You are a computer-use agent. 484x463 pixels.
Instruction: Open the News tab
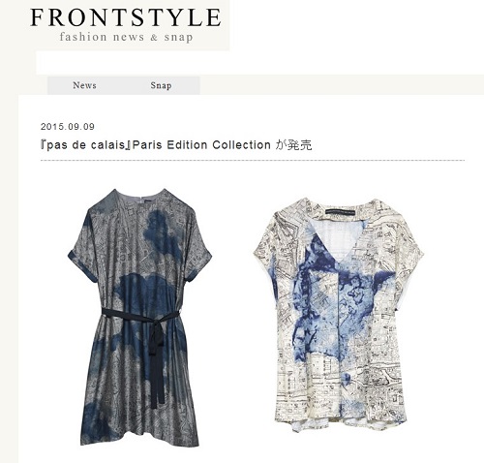[84, 85]
